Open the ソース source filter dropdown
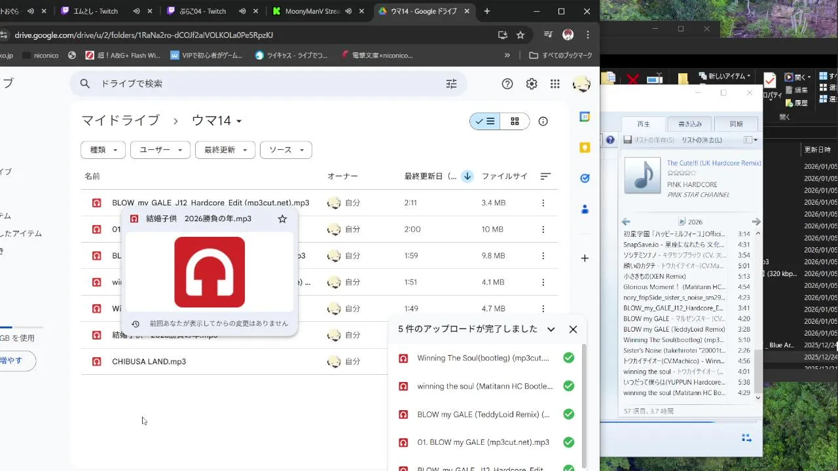 pos(286,150)
